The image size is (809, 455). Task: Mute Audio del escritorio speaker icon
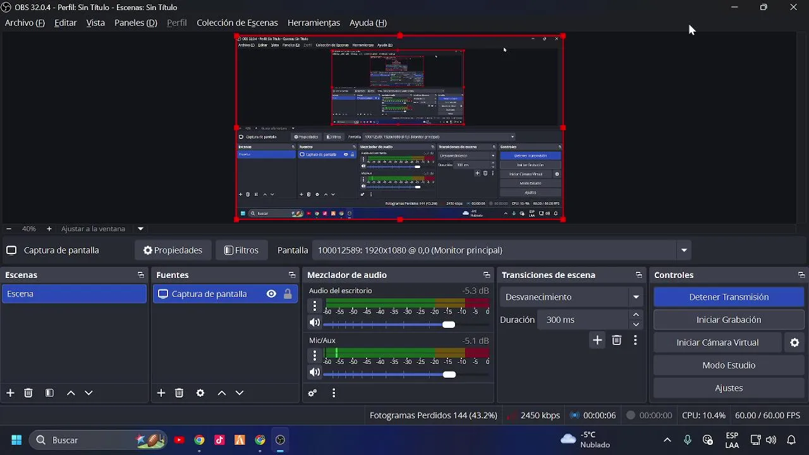pos(315,322)
